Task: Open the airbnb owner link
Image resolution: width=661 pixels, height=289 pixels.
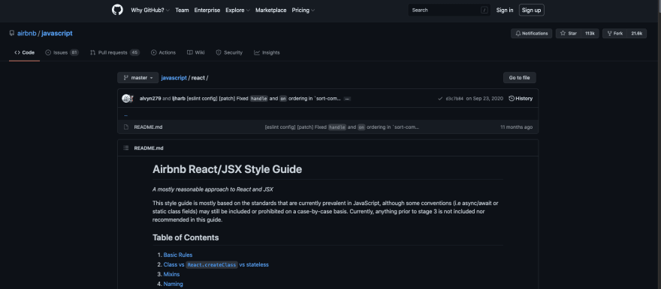Action: [x=26, y=33]
